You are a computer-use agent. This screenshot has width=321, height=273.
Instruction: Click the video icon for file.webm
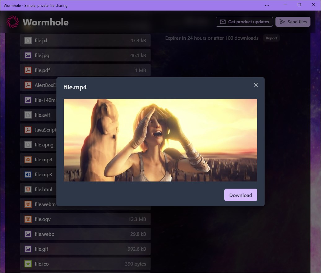(x=28, y=204)
